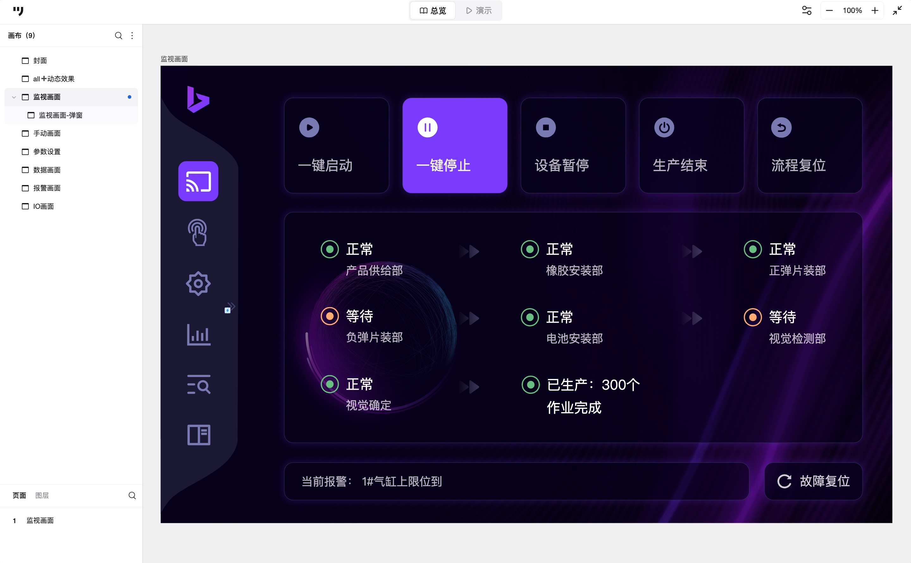Click the undo arrow icon on 流程复位
The image size is (911, 563).
(x=781, y=127)
